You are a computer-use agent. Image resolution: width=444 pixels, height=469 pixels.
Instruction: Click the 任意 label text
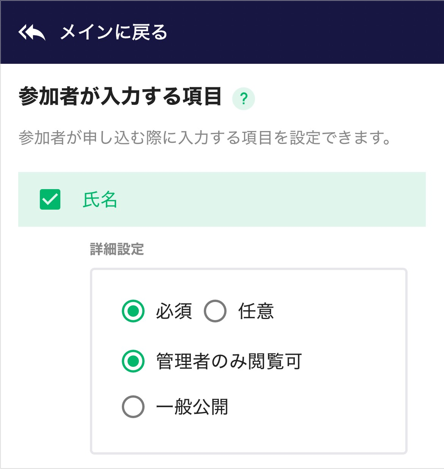point(256,311)
